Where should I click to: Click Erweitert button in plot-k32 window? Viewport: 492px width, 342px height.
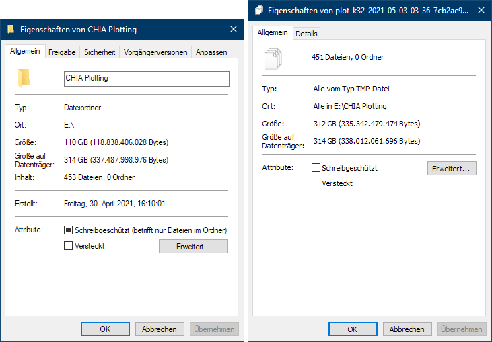click(452, 169)
